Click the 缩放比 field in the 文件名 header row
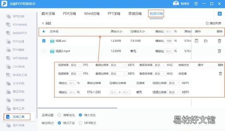The width and height of the screenshot is (225, 131). point(169,32)
